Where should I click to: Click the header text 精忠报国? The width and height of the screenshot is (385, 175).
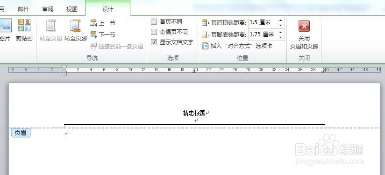194,113
